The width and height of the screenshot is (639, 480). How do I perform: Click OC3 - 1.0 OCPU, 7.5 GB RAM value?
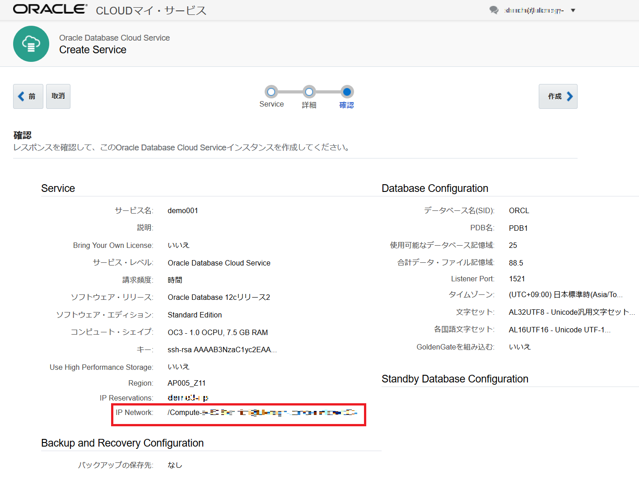[x=218, y=332]
